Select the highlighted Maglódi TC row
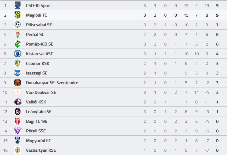Image resolution: width=227 pixels, height=155 pixels. [x=113, y=15]
